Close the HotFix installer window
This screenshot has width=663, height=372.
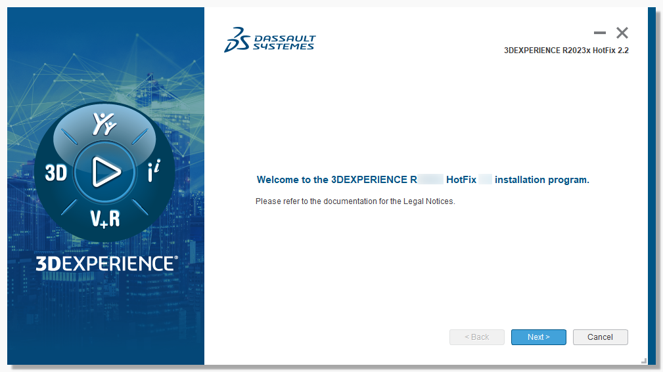click(622, 33)
